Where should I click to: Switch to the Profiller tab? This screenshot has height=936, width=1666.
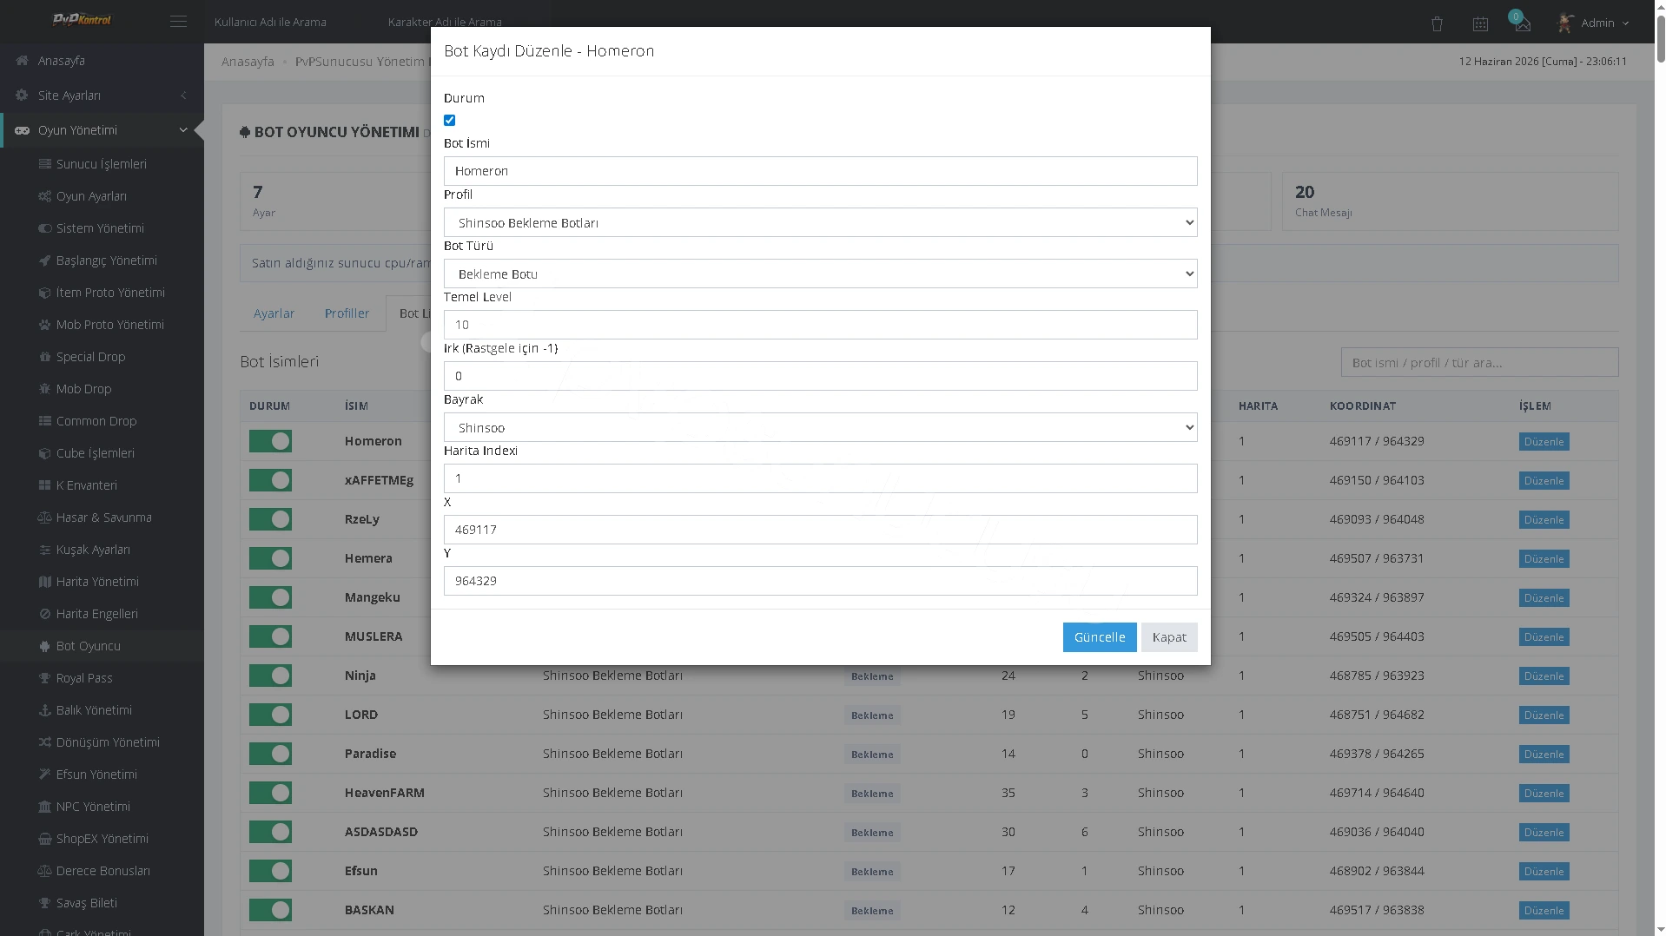(347, 313)
